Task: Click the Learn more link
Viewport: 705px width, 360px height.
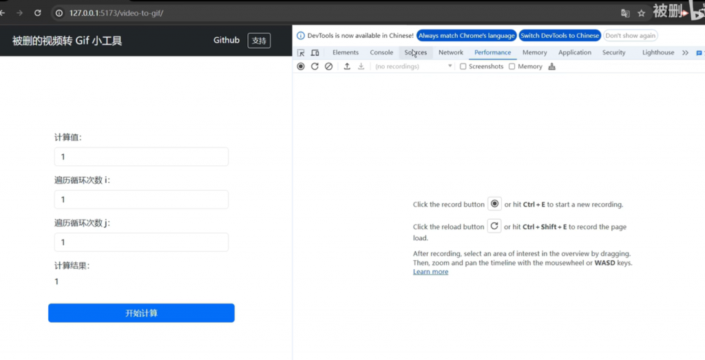Action: (430, 272)
